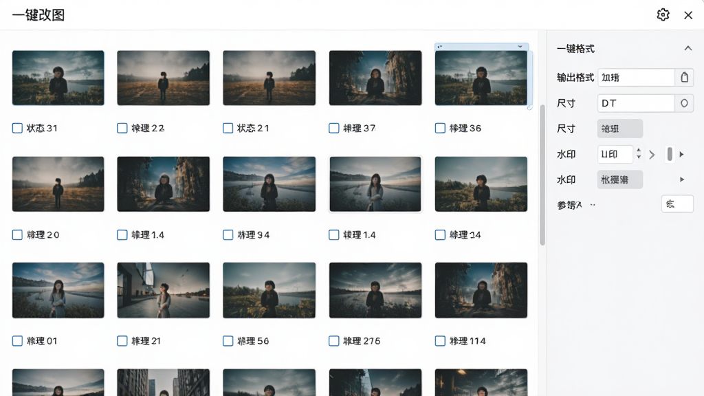Image resolution: width=704 pixels, height=396 pixels.
Task: Click the vertical pill slider in 水印 row
Action: (x=670, y=154)
